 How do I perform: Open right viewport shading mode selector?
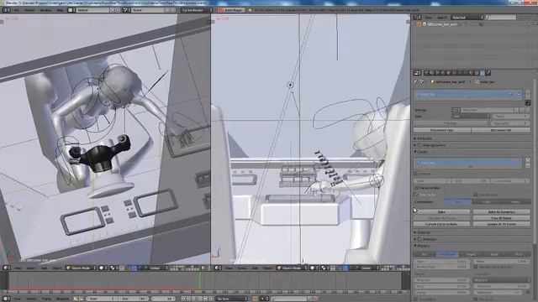click(x=314, y=268)
